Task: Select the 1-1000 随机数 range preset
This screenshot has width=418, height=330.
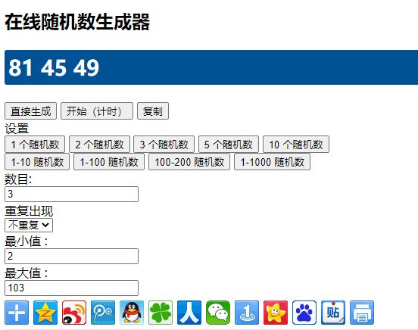Action: [272, 161]
